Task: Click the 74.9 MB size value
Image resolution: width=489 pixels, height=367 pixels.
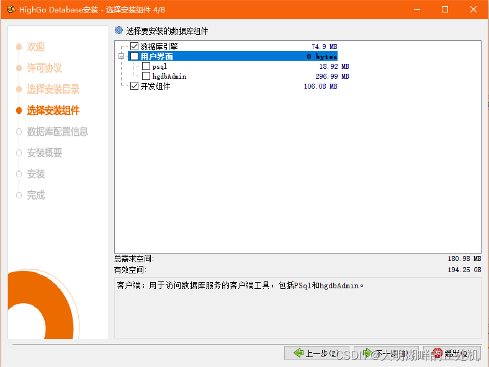Action: pos(325,46)
